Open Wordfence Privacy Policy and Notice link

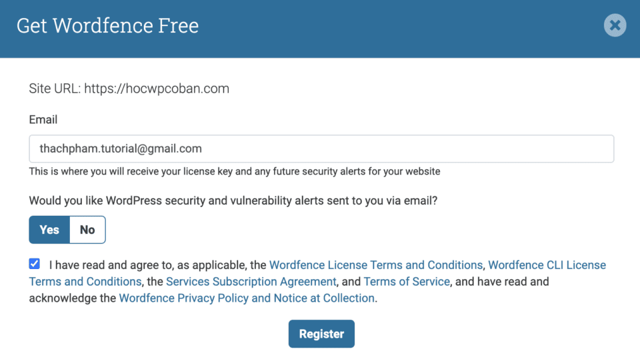pos(247,298)
